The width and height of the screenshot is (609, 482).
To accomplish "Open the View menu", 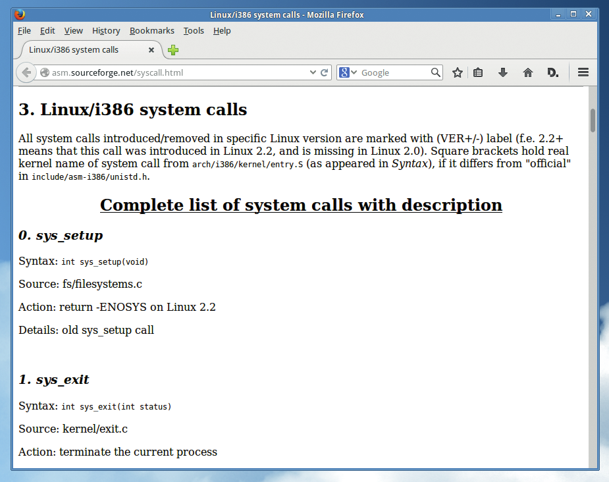I will 73,31.
